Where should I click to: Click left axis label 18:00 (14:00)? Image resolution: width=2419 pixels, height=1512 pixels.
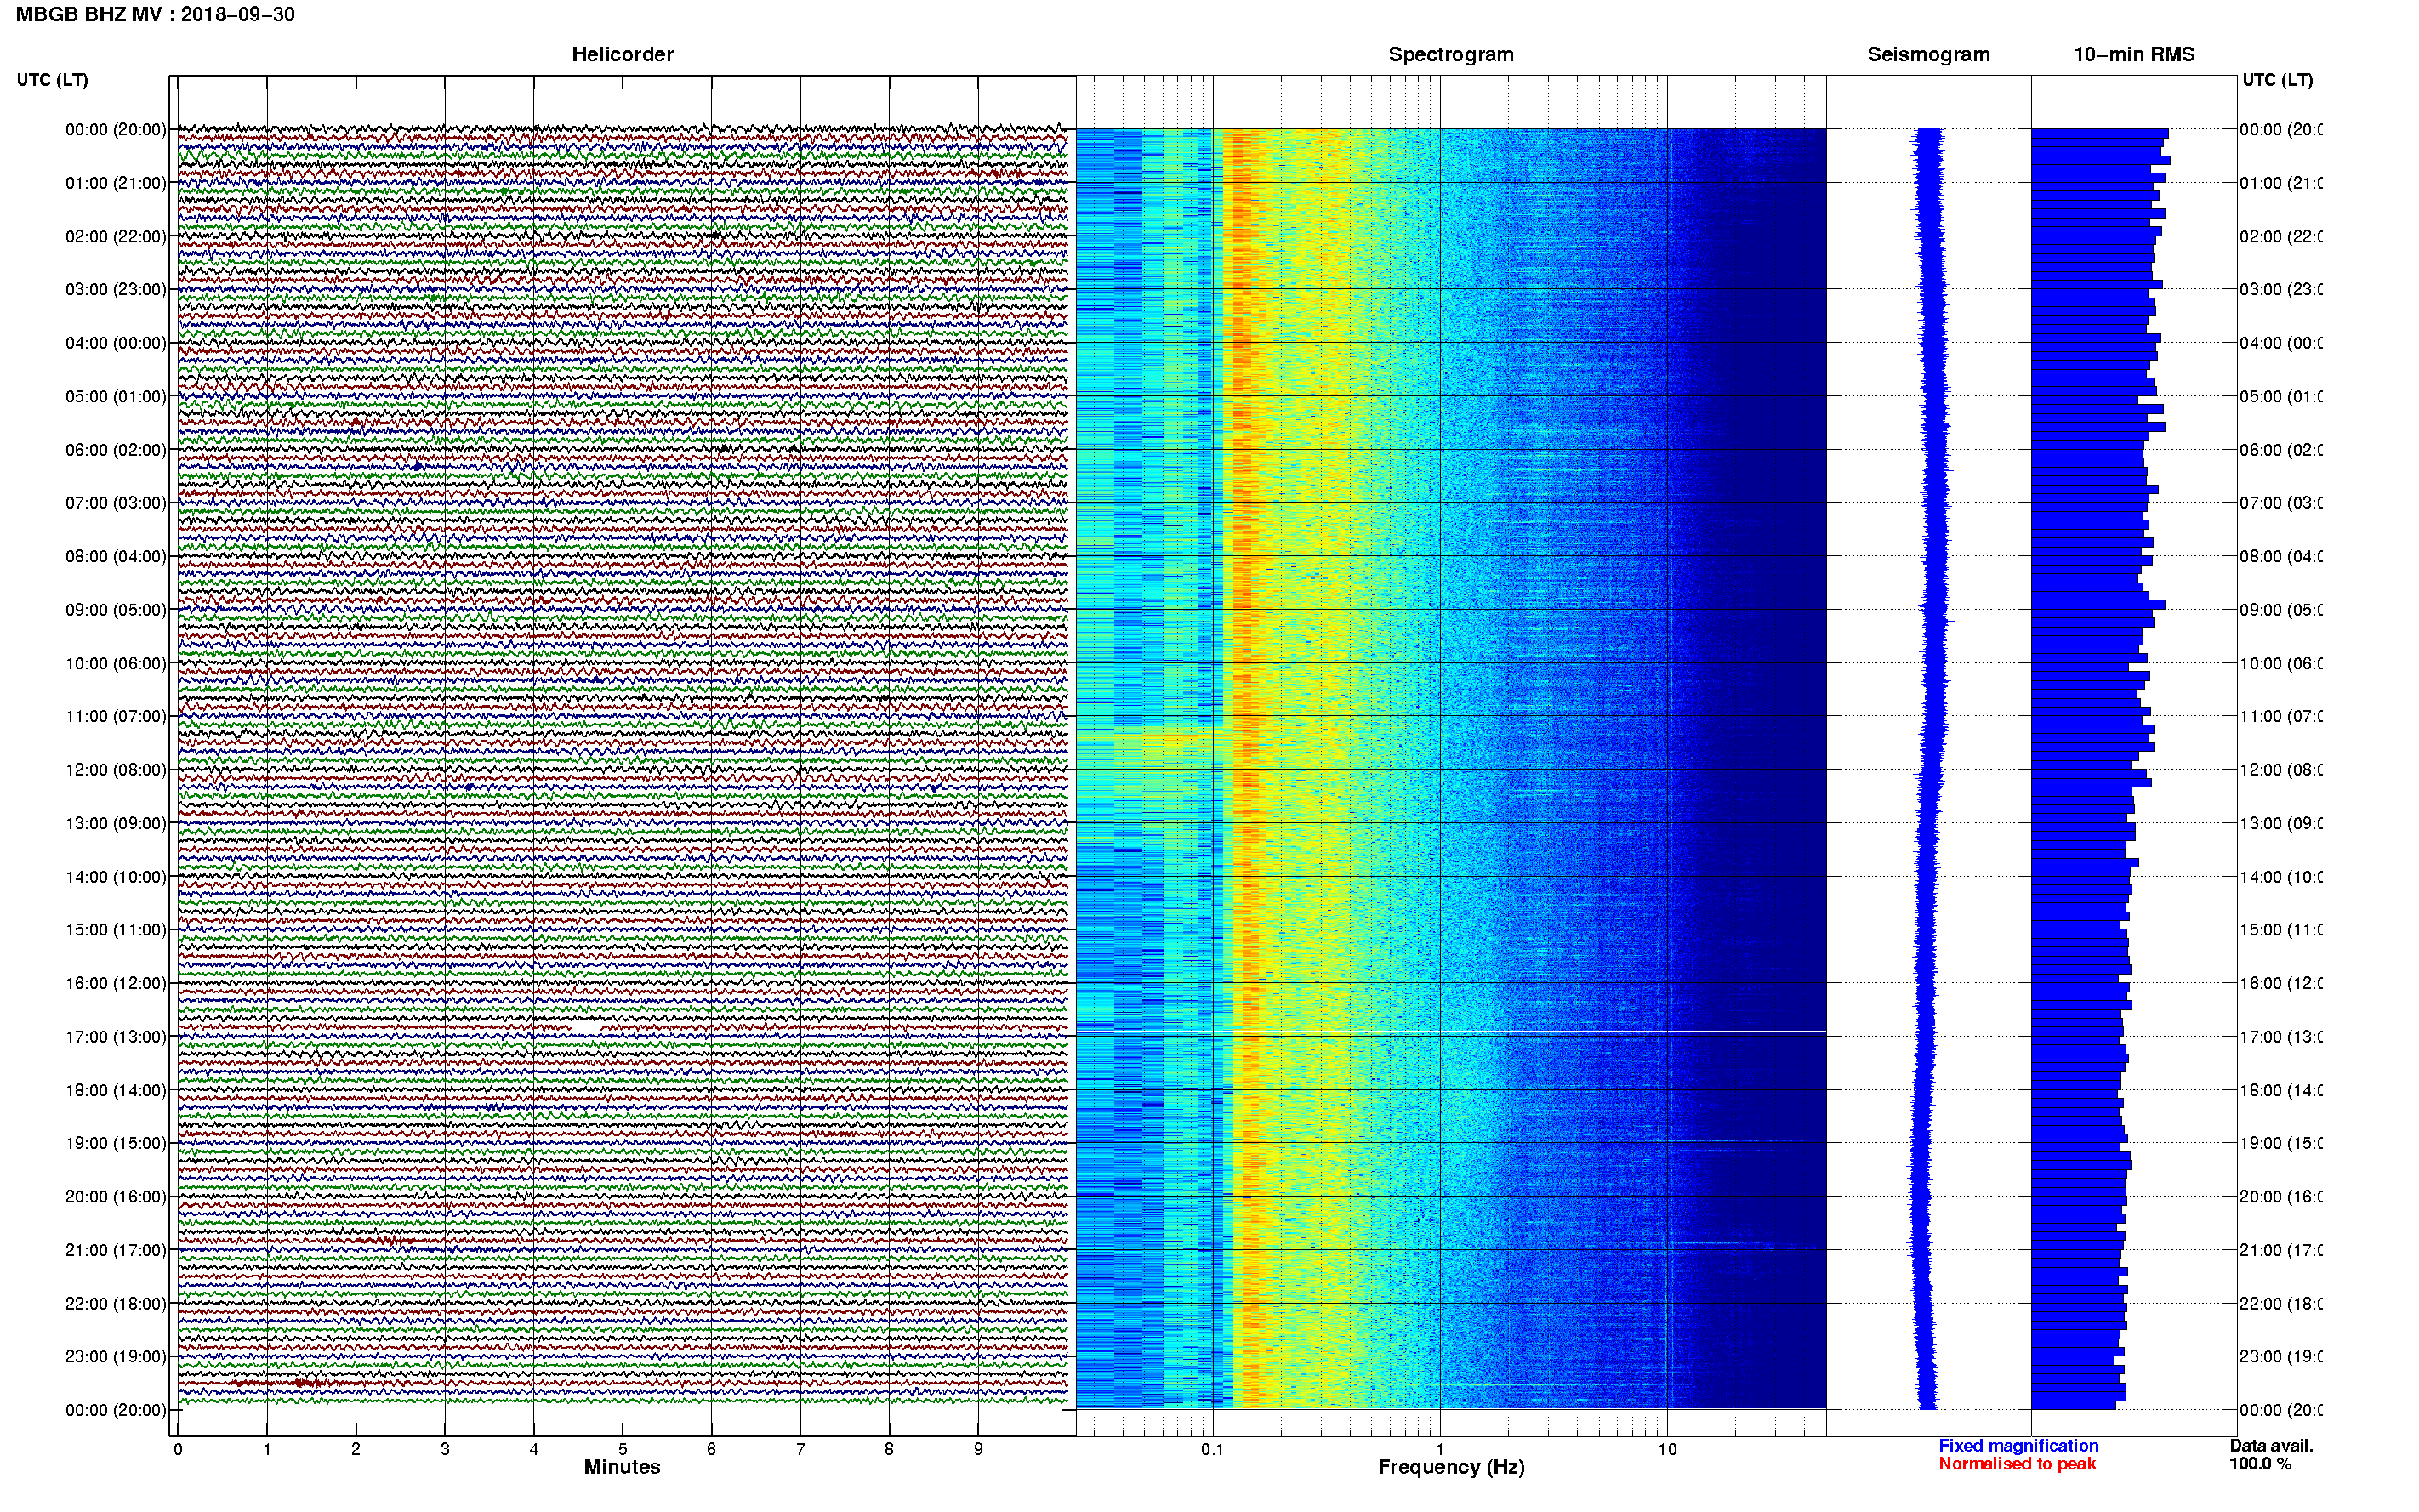(x=116, y=1090)
